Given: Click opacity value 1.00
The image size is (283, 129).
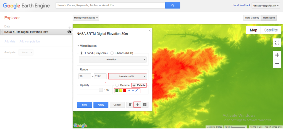Looking at the screenshot, I should (107, 90).
